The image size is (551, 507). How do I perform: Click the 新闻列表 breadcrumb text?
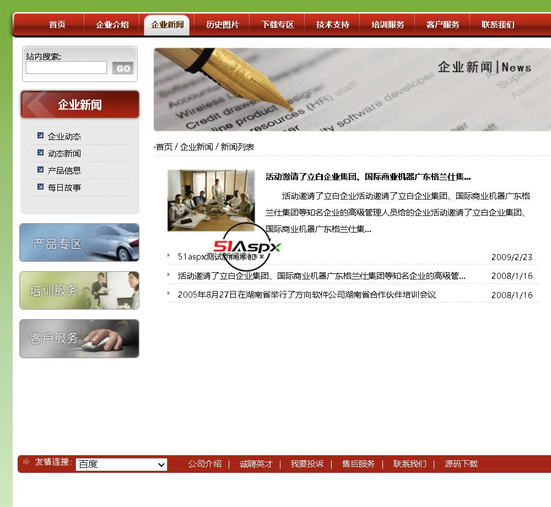pyautogui.click(x=237, y=147)
